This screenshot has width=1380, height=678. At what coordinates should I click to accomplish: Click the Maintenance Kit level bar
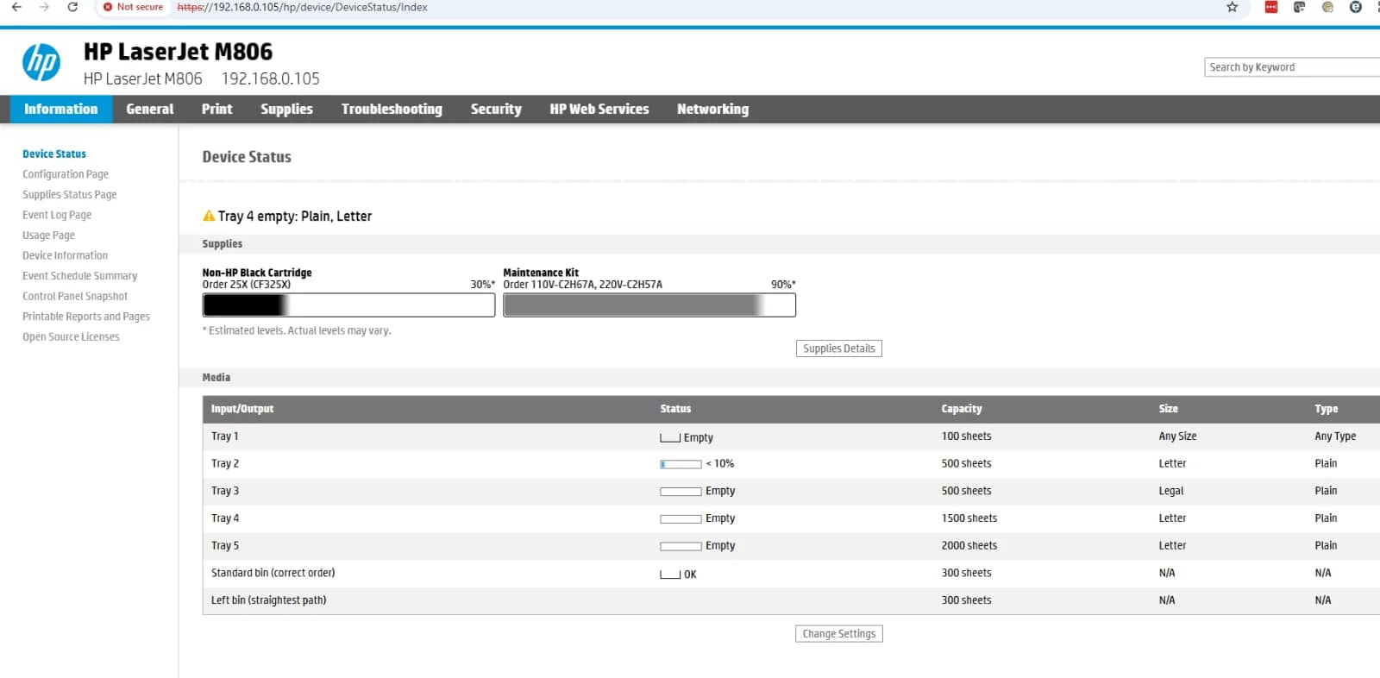[x=649, y=305]
